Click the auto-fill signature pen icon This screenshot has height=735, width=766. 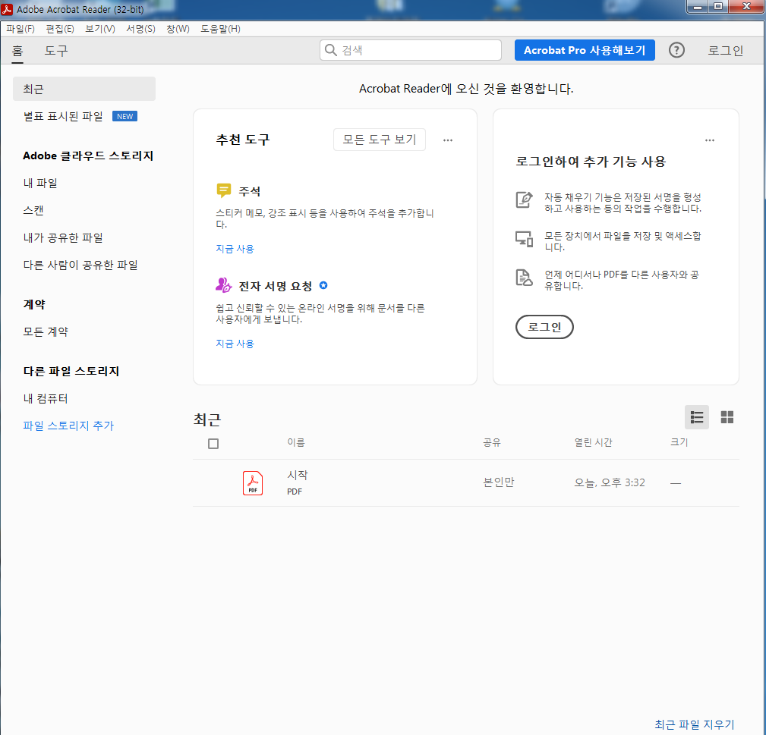[524, 199]
